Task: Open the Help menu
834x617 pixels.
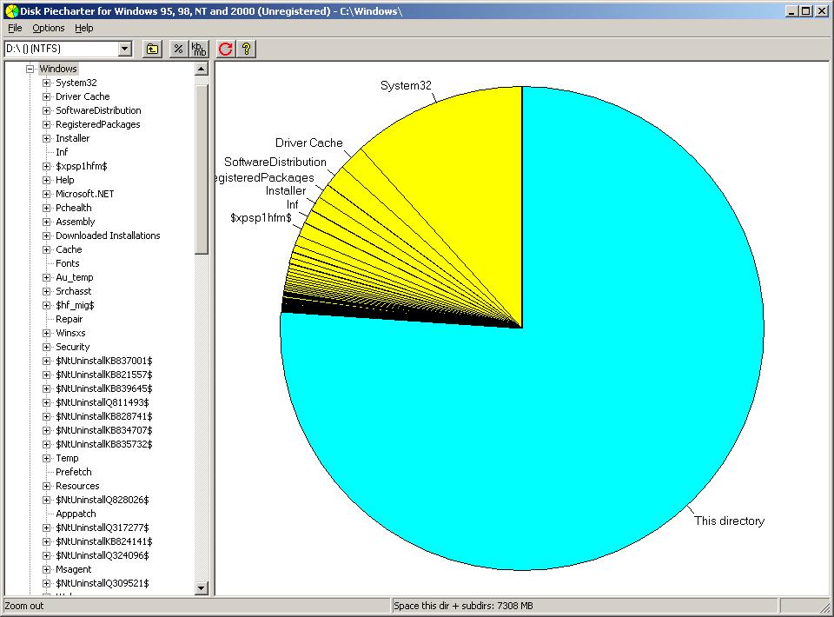Action: click(x=83, y=28)
